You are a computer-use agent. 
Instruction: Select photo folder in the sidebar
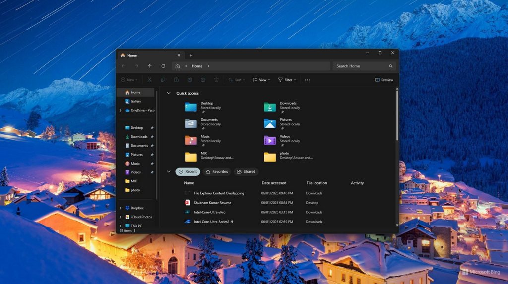click(x=136, y=190)
